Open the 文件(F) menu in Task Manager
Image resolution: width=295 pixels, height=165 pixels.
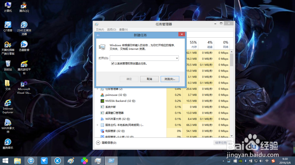coord(100,30)
